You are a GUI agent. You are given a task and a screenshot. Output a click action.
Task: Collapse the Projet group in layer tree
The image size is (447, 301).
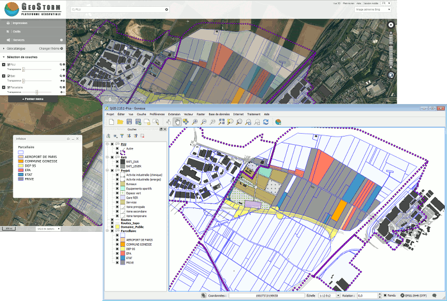coord(107,171)
